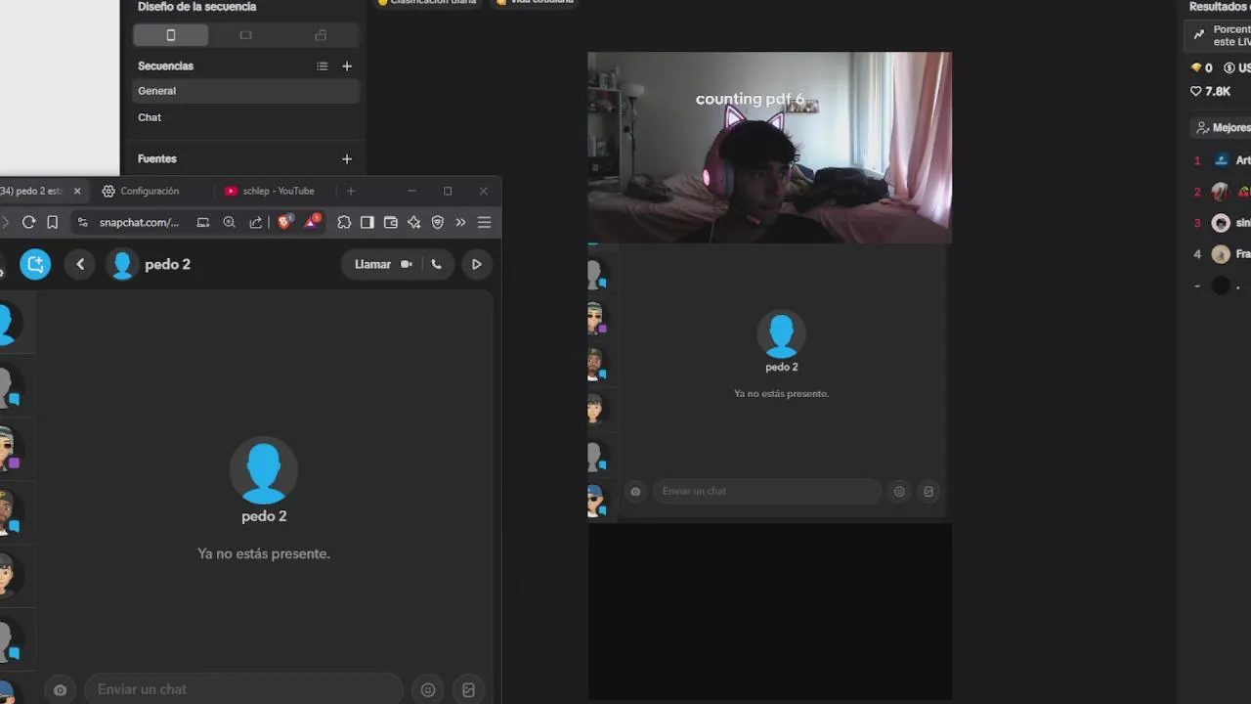Viewport: 1251px width, 704px height.
Task: Click the pedo 2 avatar in preview capture
Action: coord(782,333)
